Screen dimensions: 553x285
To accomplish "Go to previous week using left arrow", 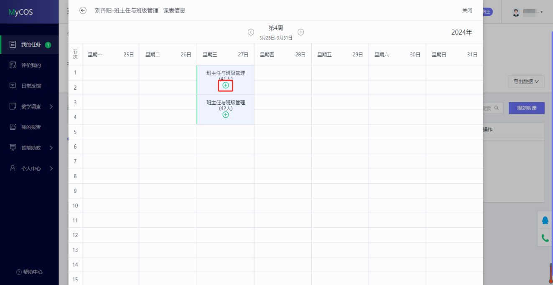I will click(251, 32).
